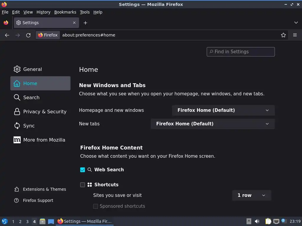Viewport: 302px width, 226px height.
Task: Open the removable media eject tray icon
Action: point(249,221)
